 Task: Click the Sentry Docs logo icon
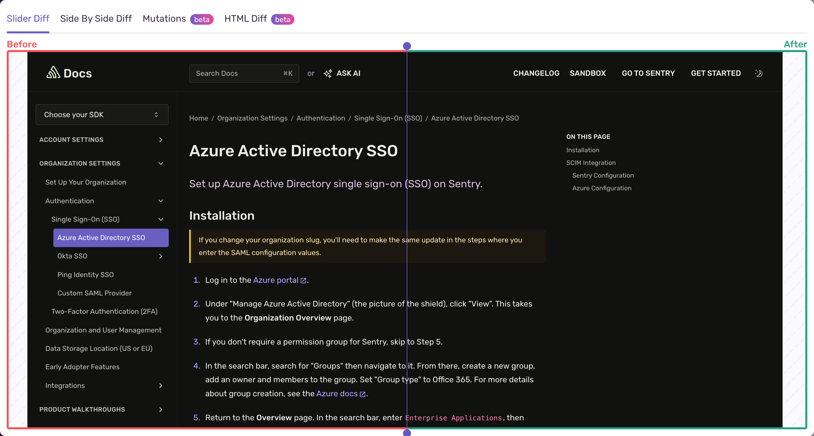[x=53, y=72]
